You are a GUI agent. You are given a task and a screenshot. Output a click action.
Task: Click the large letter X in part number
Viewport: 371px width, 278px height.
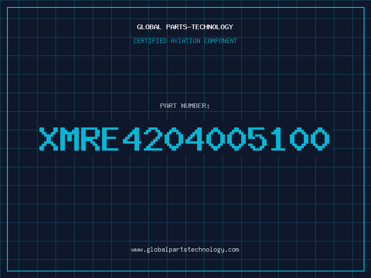[49, 139]
